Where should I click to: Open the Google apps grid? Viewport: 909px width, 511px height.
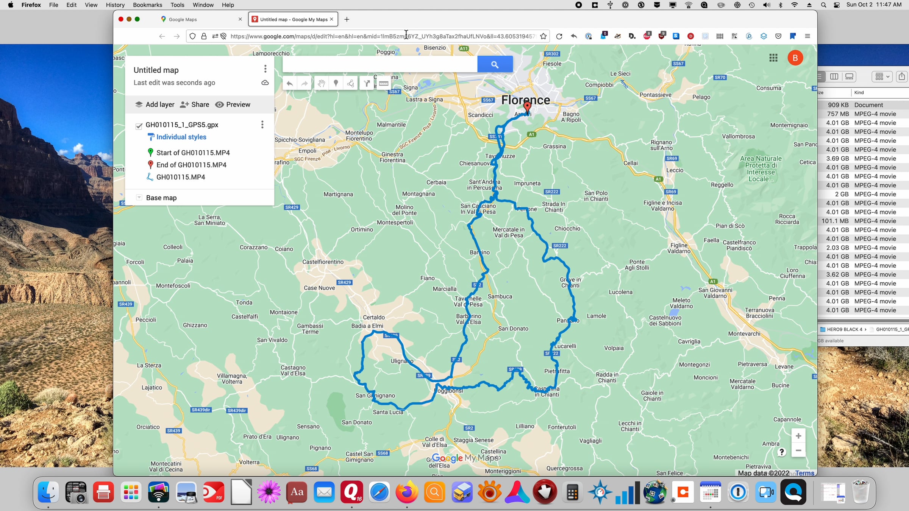pyautogui.click(x=773, y=58)
